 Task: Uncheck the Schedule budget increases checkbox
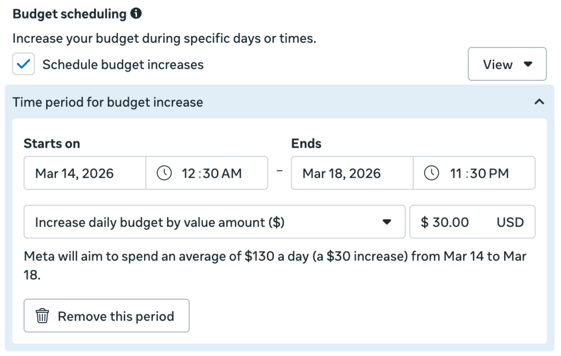coord(24,65)
